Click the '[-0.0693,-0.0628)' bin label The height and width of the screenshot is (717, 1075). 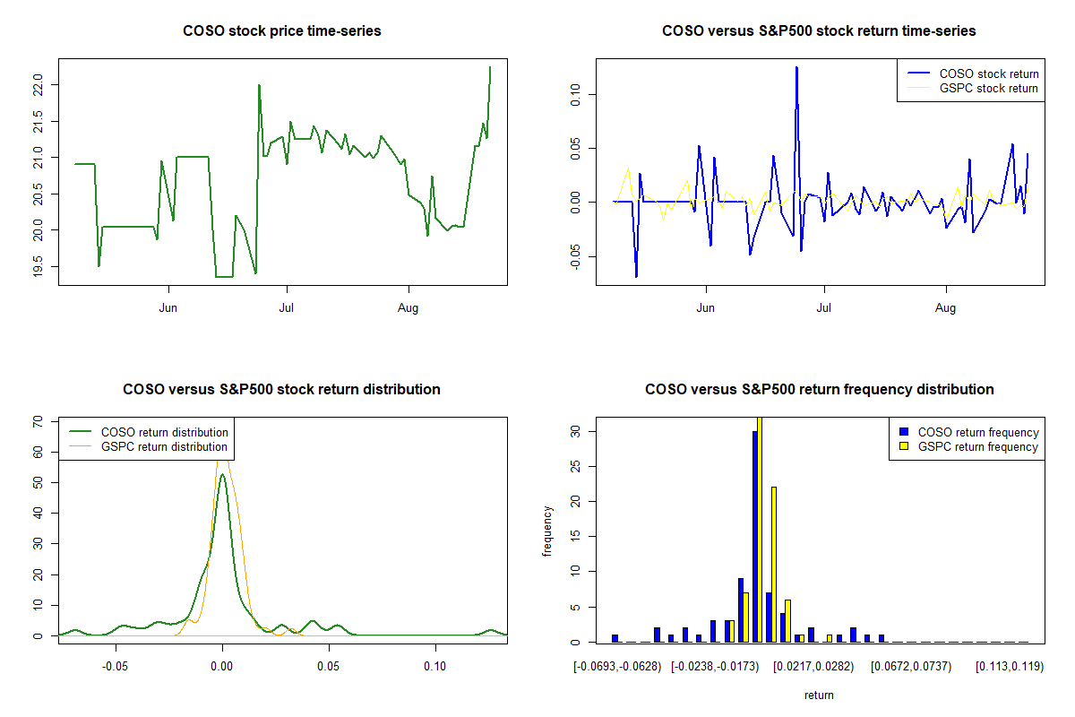(x=617, y=667)
